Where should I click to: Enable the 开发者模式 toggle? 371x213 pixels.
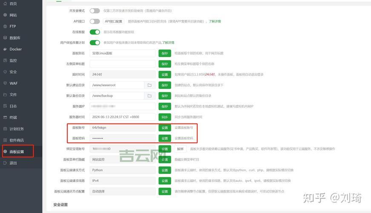(x=95, y=11)
